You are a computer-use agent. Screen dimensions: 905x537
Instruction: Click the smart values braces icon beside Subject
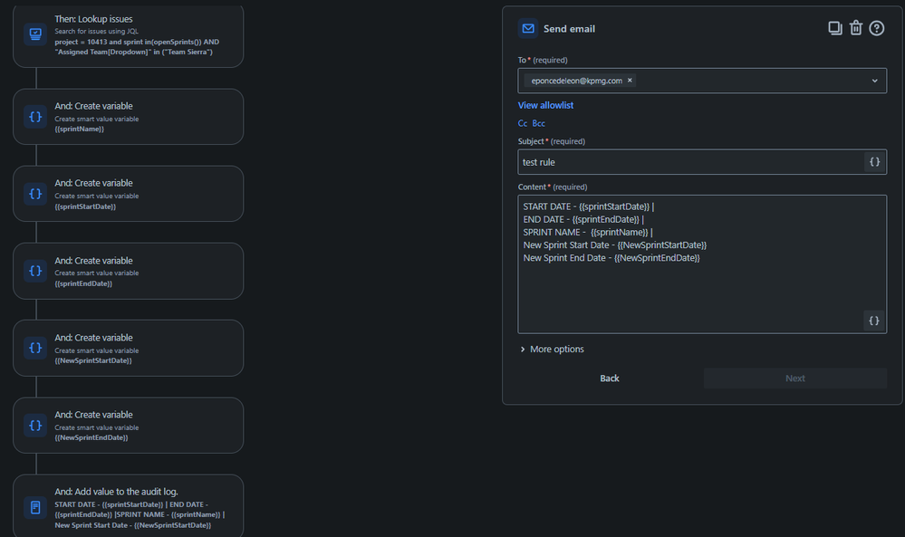(874, 161)
